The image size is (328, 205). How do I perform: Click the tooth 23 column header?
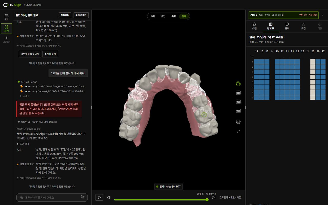click(x=303, y=51)
